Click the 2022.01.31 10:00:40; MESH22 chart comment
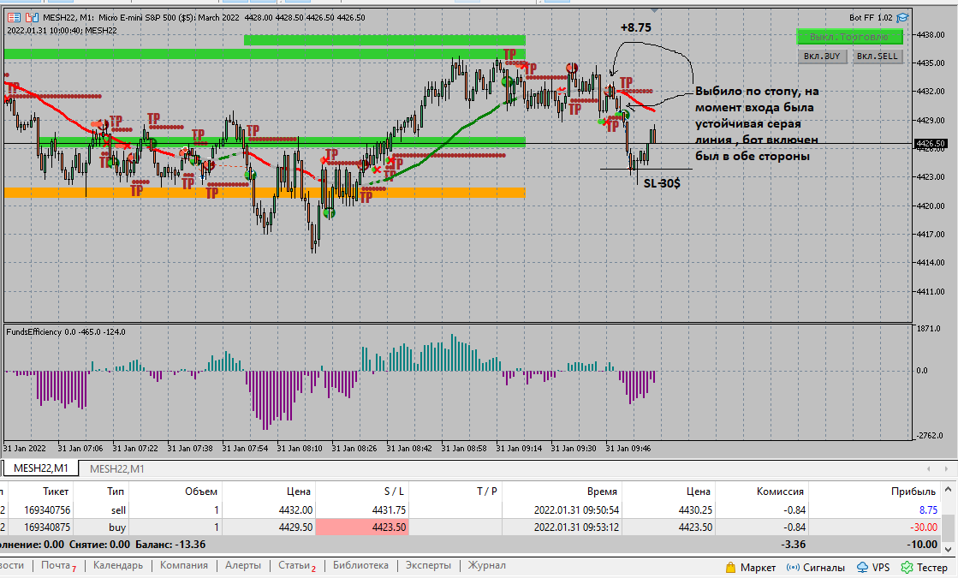958x578 pixels. point(62,31)
